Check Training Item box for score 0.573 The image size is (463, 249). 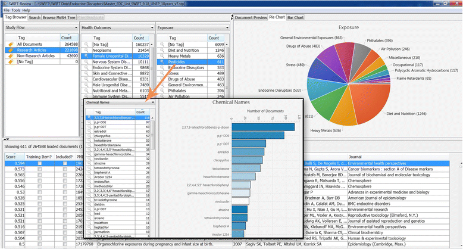(x=40, y=170)
